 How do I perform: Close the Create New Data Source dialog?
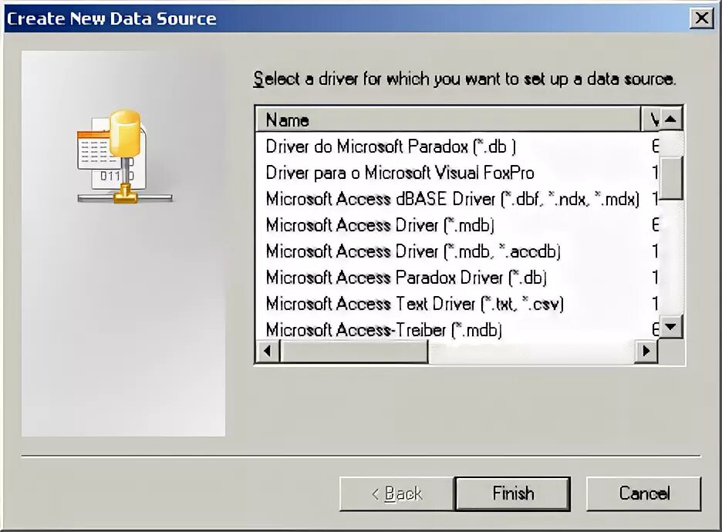pyautogui.click(x=702, y=19)
